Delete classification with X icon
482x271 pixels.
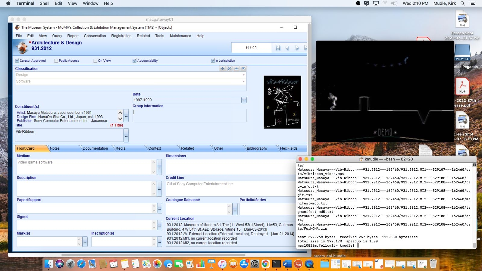[229, 69]
